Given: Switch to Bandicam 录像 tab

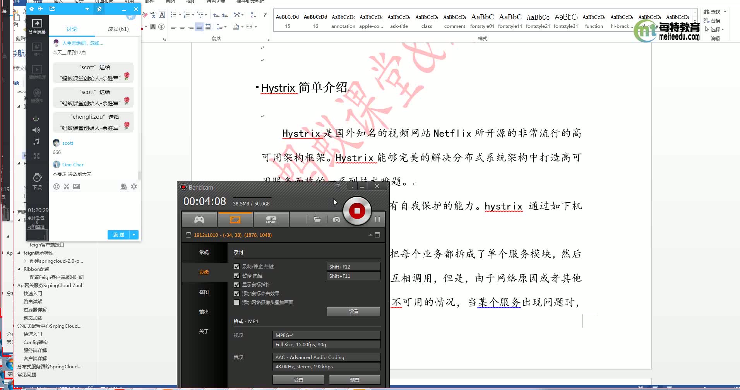Looking at the screenshot, I should point(204,272).
